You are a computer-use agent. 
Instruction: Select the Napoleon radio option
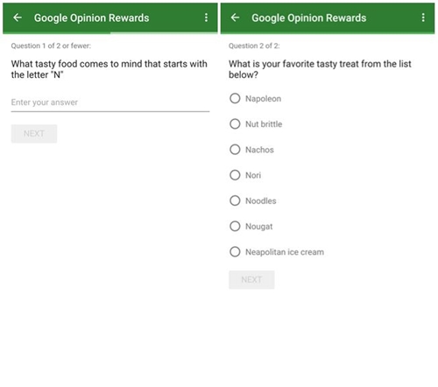point(235,98)
